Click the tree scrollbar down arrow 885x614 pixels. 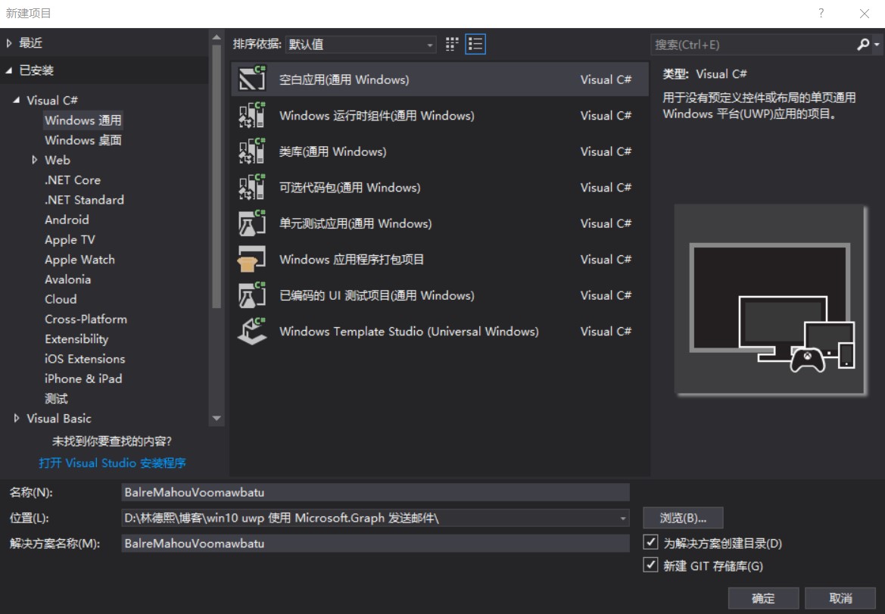(217, 418)
